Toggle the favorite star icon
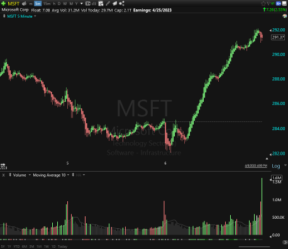This screenshot has width=288, height=249. click(x=263, y=3)
